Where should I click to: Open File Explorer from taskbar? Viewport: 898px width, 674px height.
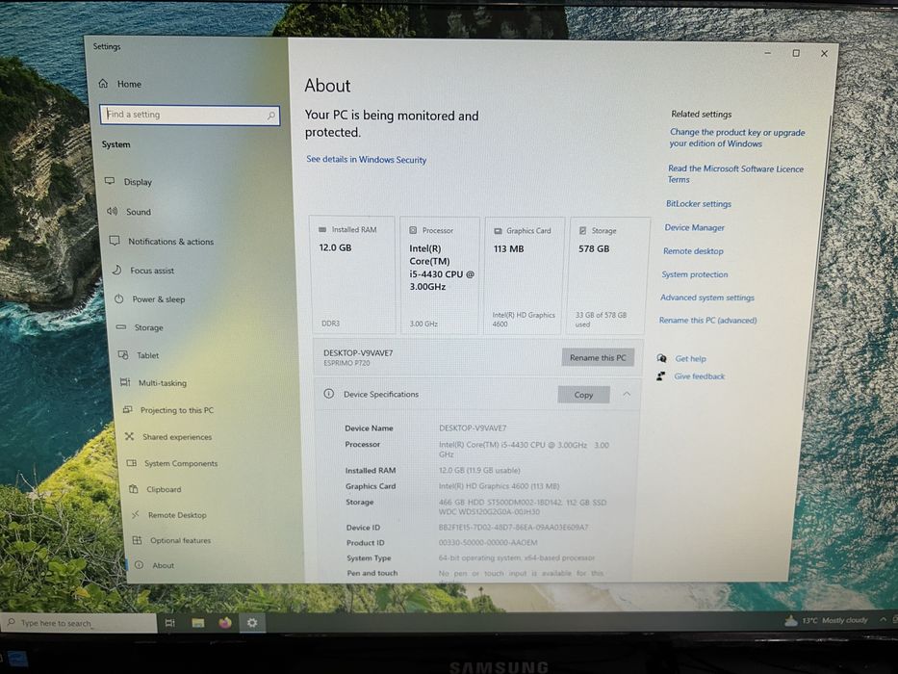tap(198, 623)
